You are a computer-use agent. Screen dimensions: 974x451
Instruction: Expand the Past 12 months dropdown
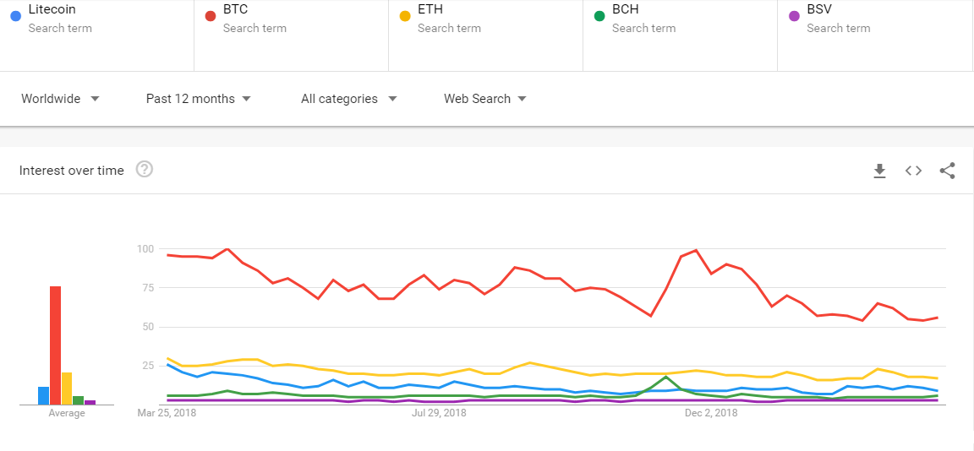point(199,99)
